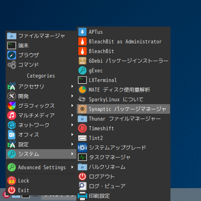Click the 開発 tools icon

(12, 96)
